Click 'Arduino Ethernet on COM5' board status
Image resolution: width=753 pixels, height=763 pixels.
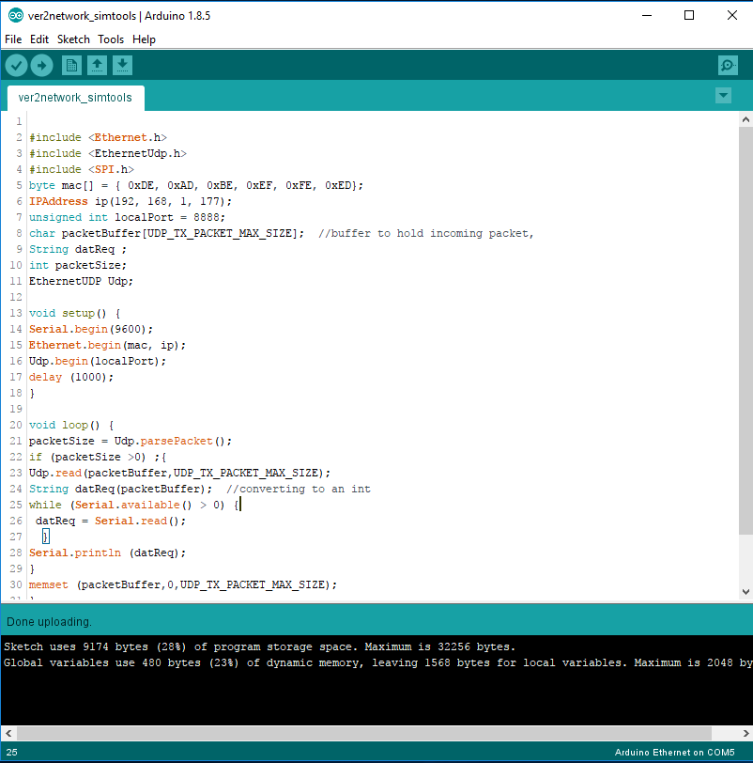click(674, 753)
